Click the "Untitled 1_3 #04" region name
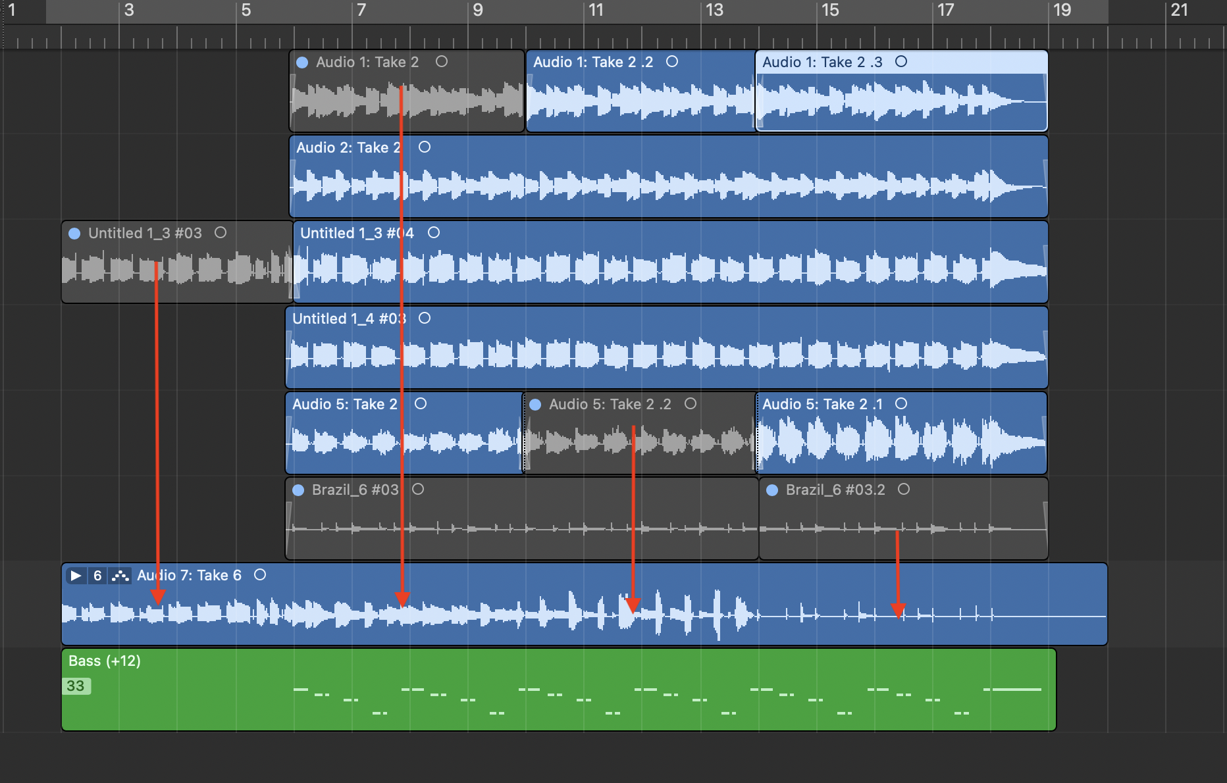This screenshot has width=1227, height=783. point(357,233)
